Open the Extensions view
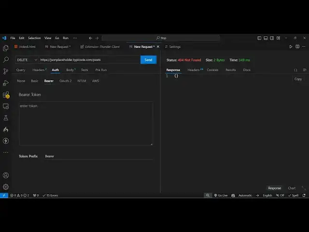This screenshot has width=309, height=232. pyautogui.click(x=6, y=95)
